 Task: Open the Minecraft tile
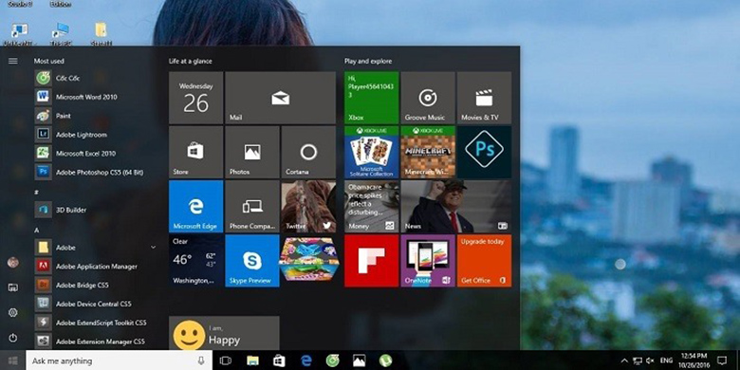[428, 152]
